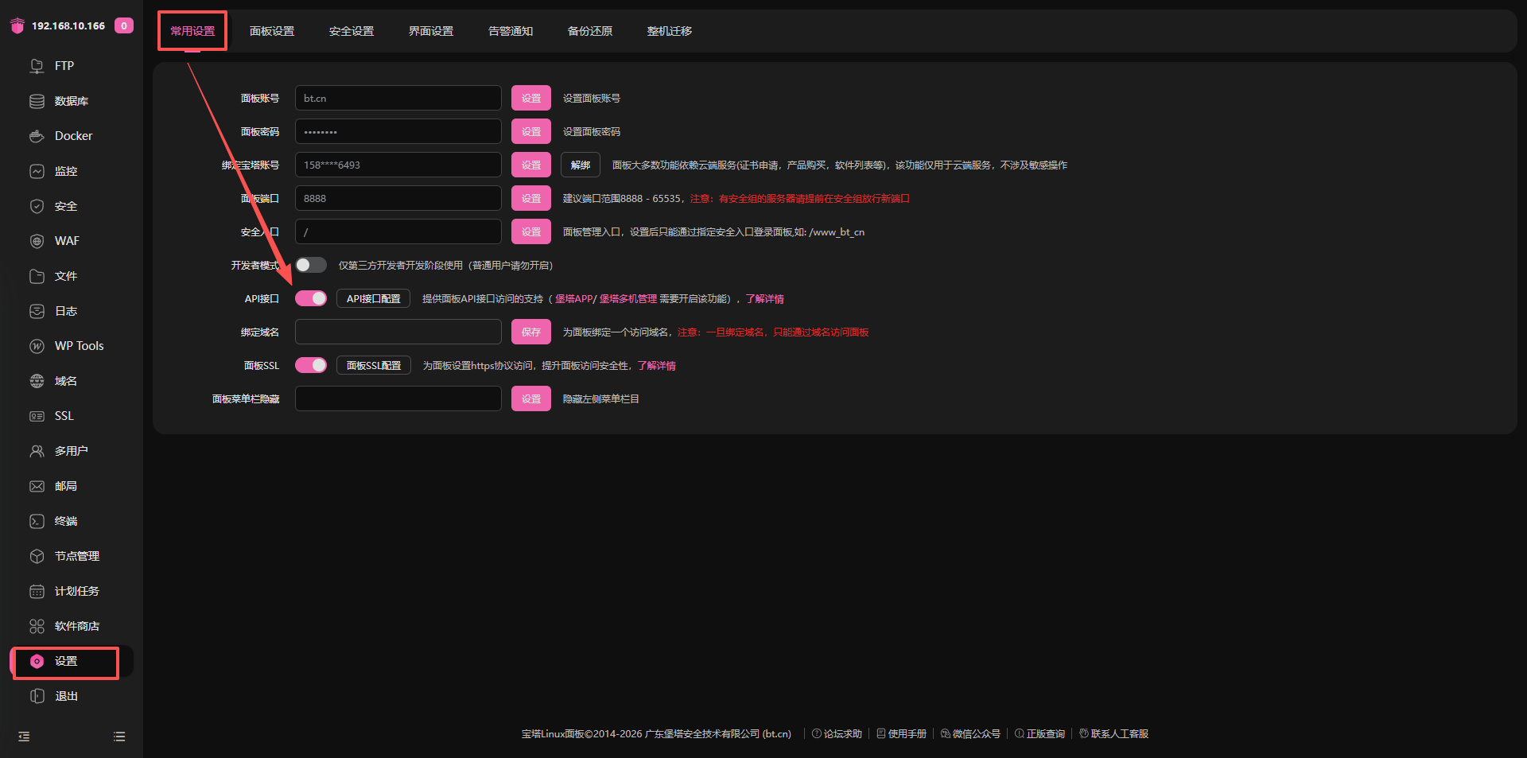Viewport: 1527px width, 758px height.
Task: Click the scheduled tasks calendar icon
Action: [x=37, y=591]
